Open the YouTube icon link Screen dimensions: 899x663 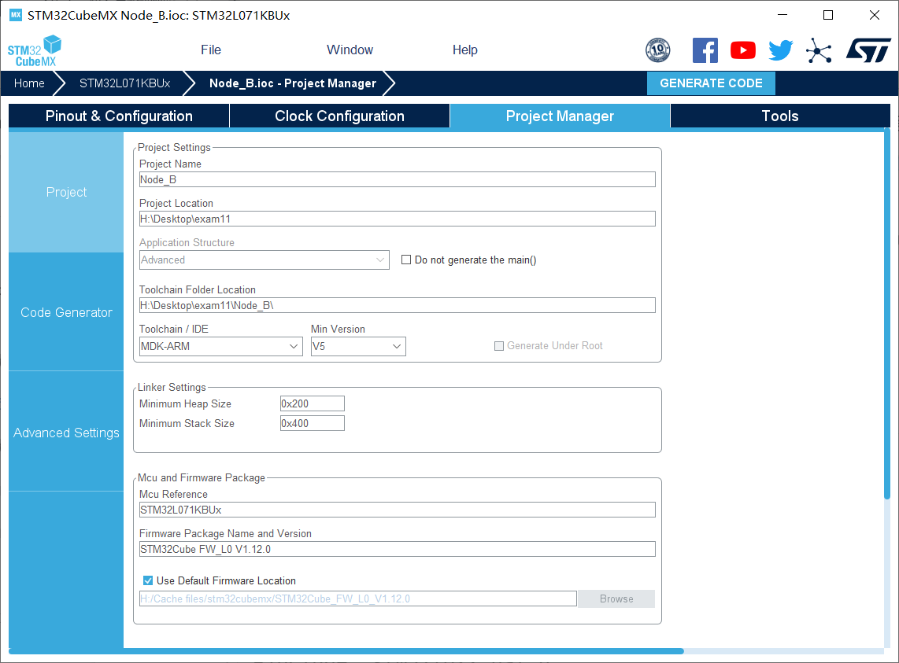(x=743, y=50)
